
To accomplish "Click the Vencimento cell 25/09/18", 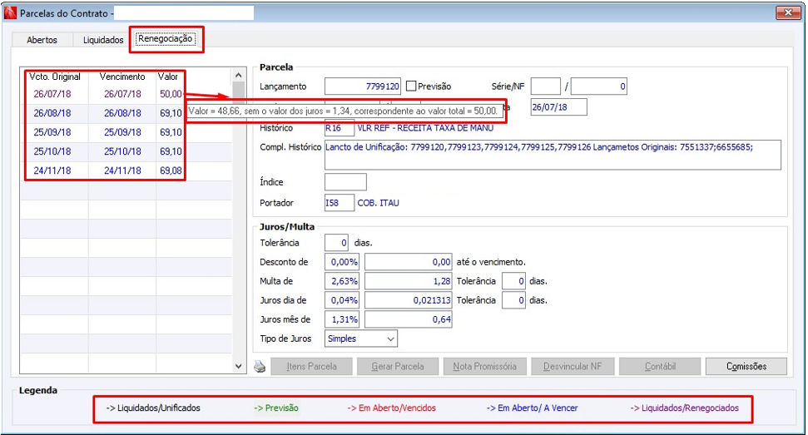I will (122, 132).
